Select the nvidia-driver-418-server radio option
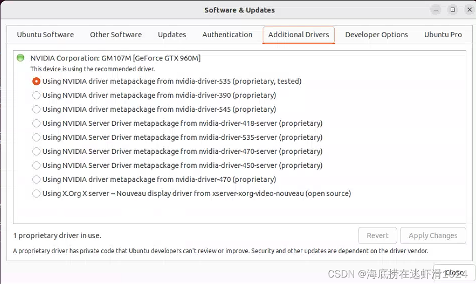Viewport: 476px width, 284px height. click(36, 123)
